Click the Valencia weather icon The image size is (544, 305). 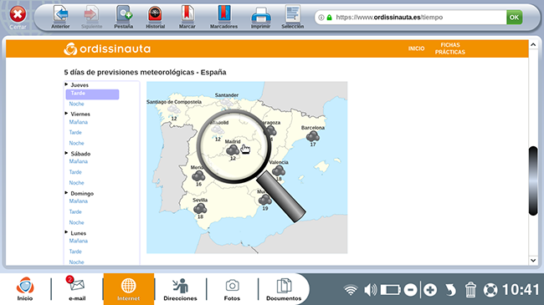click(x=279, y=170)
